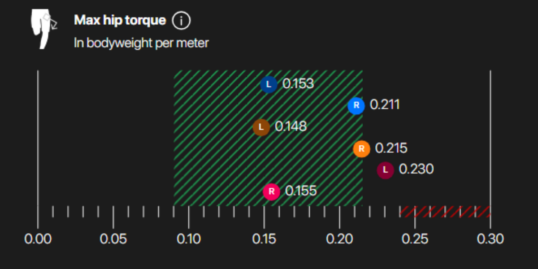Click the 0.25 axis label
The image size is (538, 269).
[415, 239]
